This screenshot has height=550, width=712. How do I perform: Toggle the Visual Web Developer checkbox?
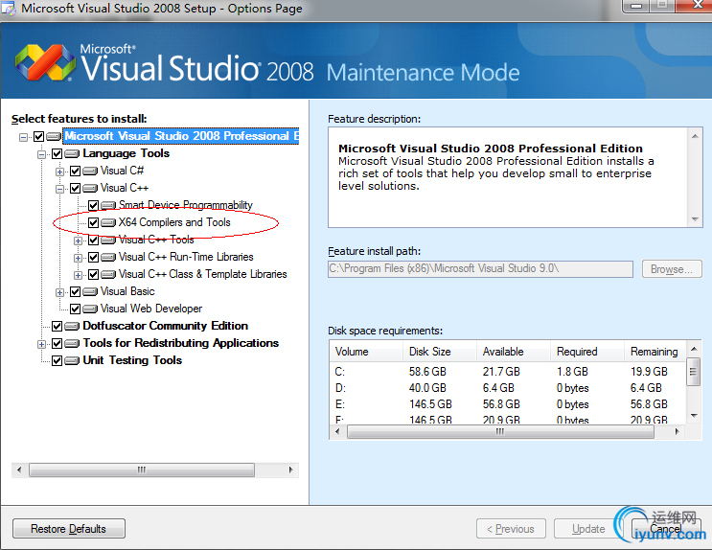point(75,309)
